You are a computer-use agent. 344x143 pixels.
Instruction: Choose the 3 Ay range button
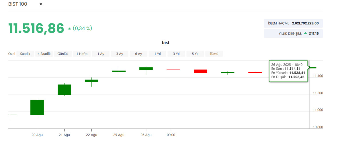[120, 54]
